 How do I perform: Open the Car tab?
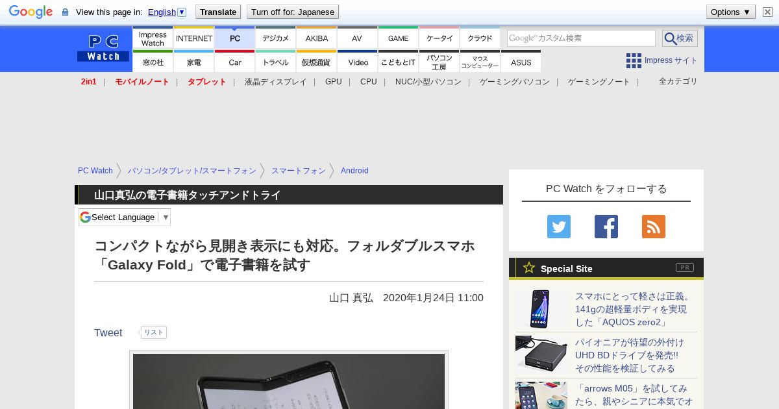(x=235, y=62)
